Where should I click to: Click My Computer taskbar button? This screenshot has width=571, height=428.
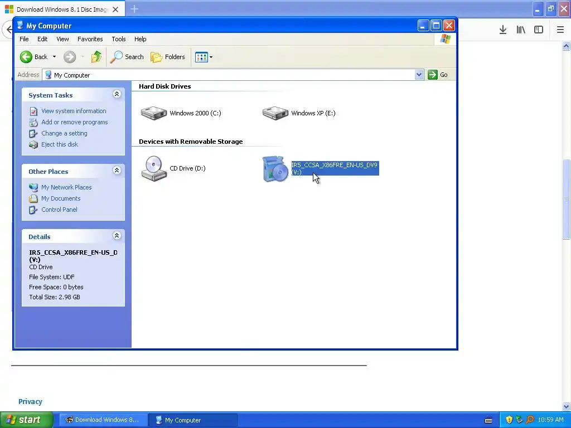tap(193, 420)
